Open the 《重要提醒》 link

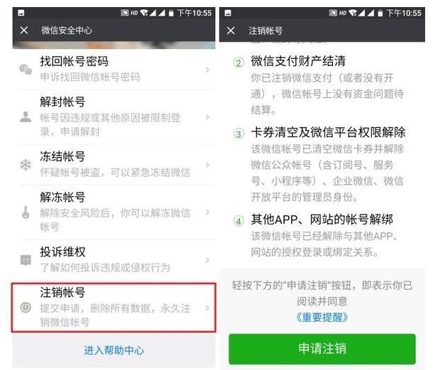coord(322,317)
